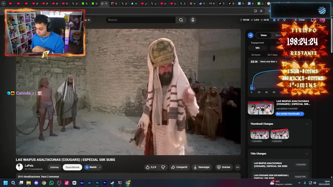Expand the Remix button dropdown arrow

point(100,167)
